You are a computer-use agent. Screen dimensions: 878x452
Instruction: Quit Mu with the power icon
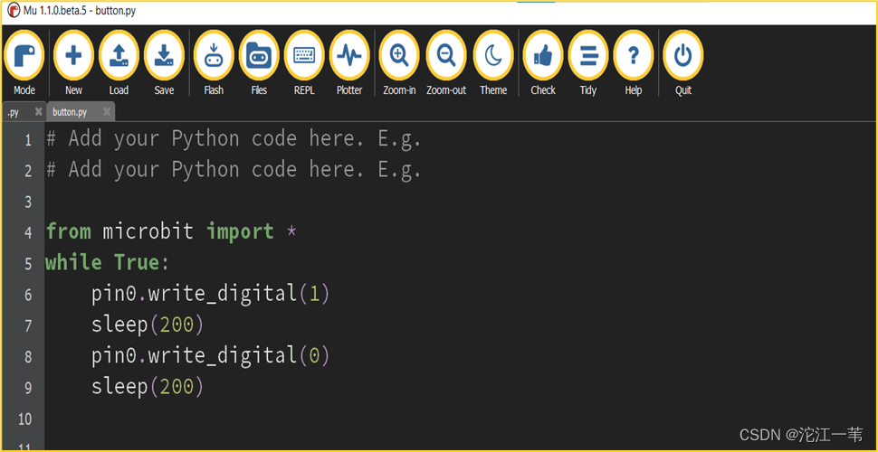click(683, 56)
